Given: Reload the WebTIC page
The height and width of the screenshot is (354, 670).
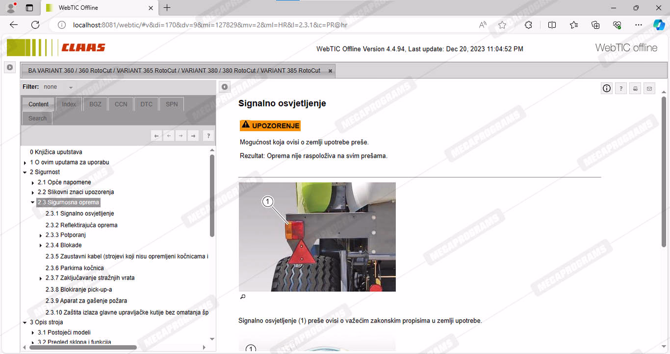Looking at the screenshot, I should point(35,25).
